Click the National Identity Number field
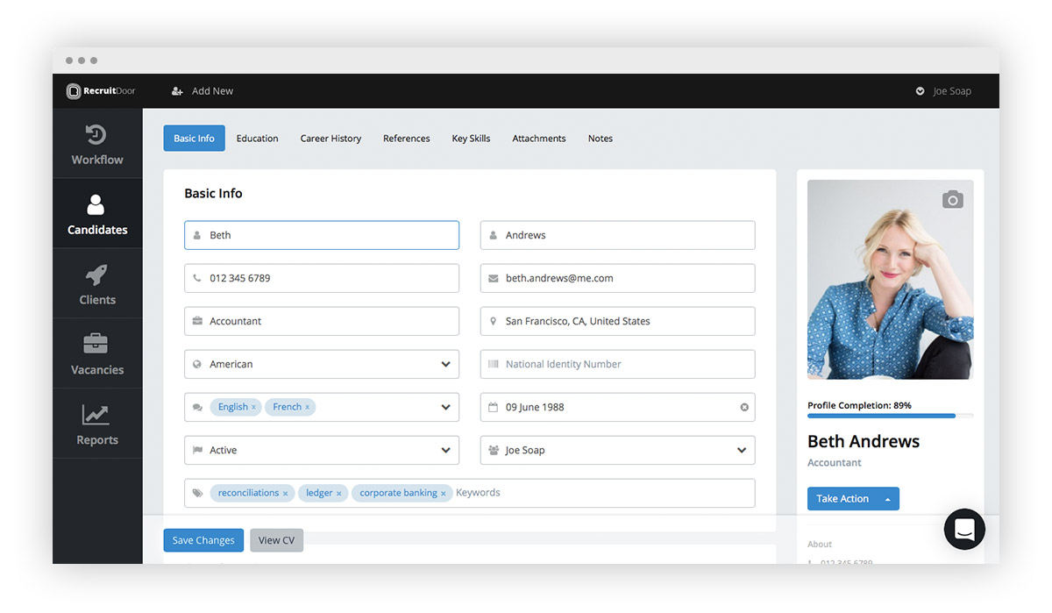Image resolution: width=1052 pixels, height=613 pixels. pyautogui.click(x=618, y=364)
